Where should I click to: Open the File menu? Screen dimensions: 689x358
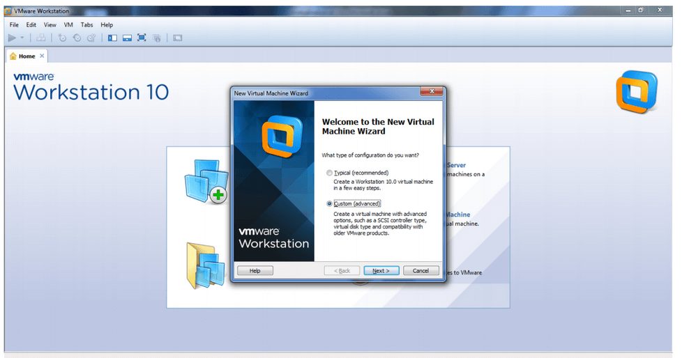[x=14, y=25]
